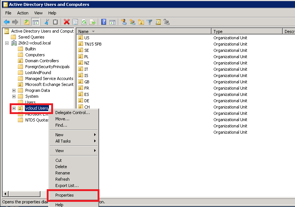295x207 pixels.
Task: Select Domain Controllers in the tree
Action: 42,61
